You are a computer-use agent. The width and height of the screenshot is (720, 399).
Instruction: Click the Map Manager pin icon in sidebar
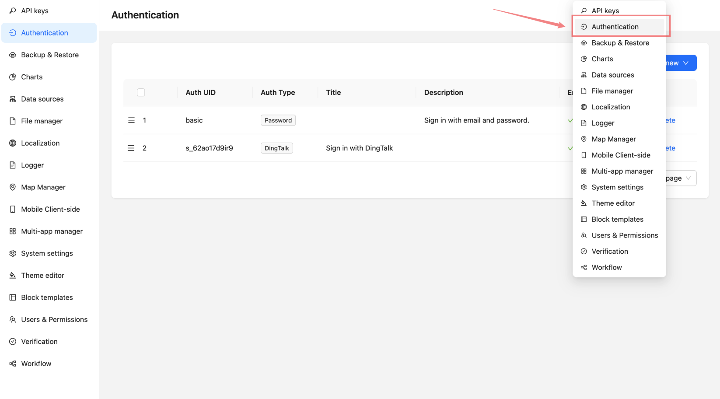point(13,187)
